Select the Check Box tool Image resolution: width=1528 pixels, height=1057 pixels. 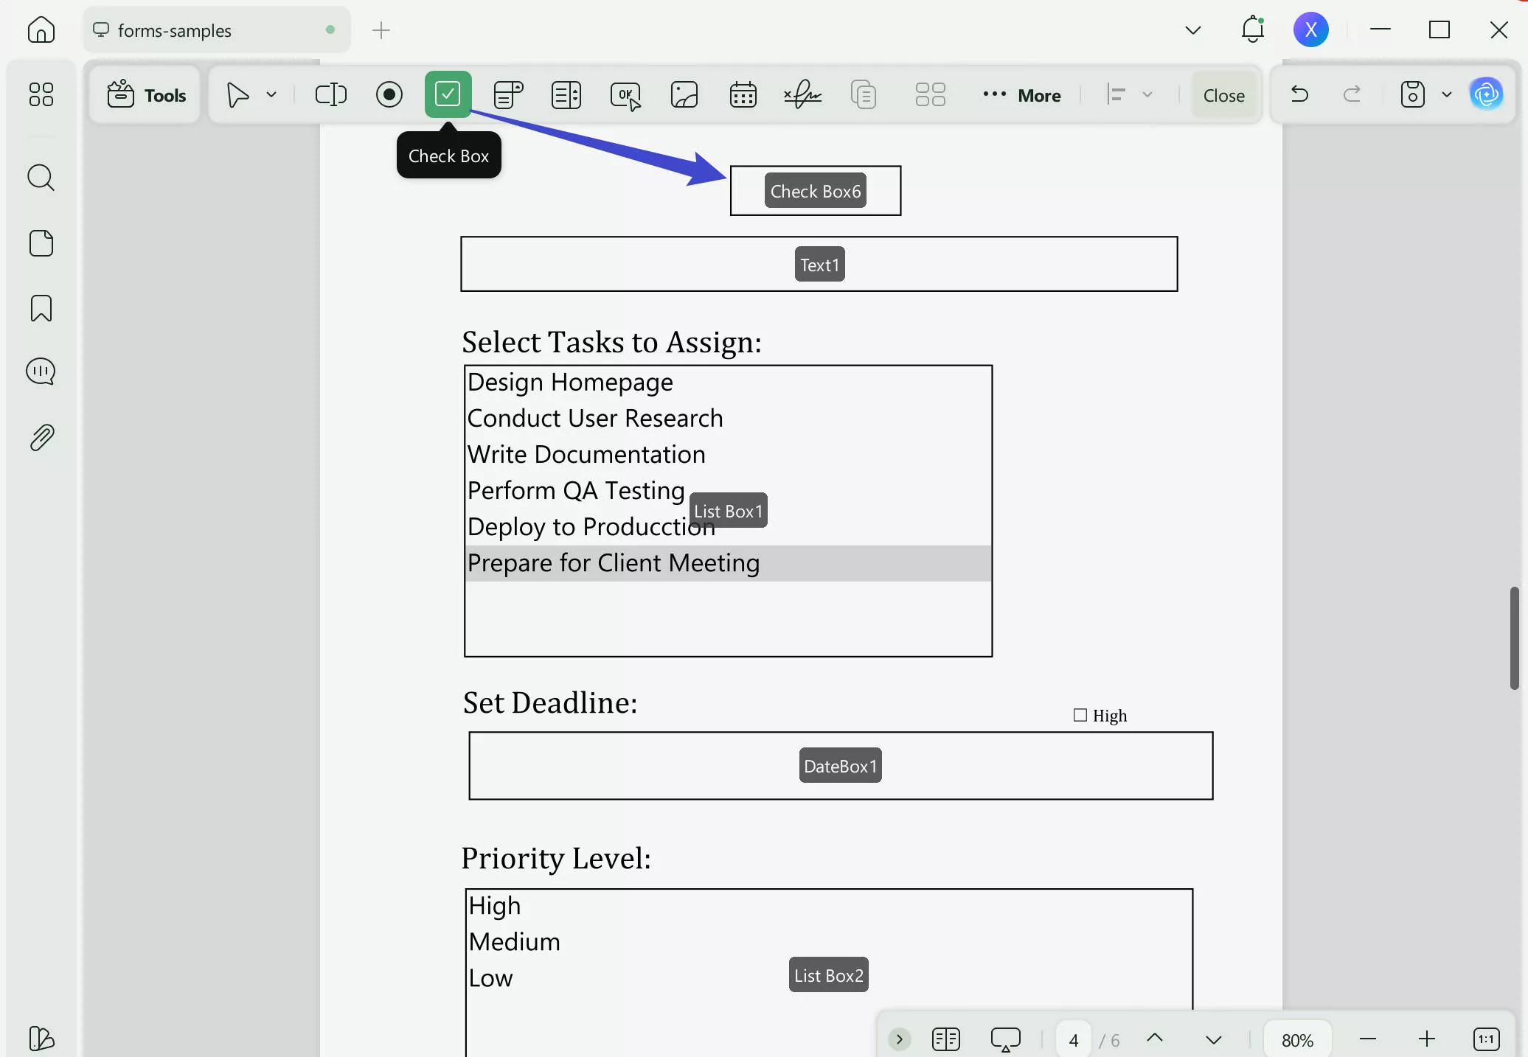pyautogui.click(x=448, y=94)
